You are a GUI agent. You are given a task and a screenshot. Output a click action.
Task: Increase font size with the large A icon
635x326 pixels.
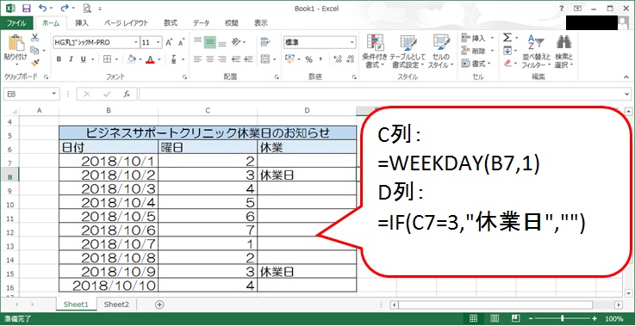(x=169, y=42)
